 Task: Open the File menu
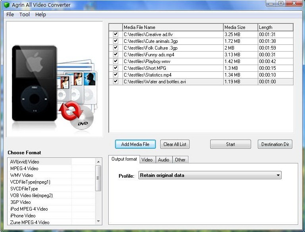[10, 14]
